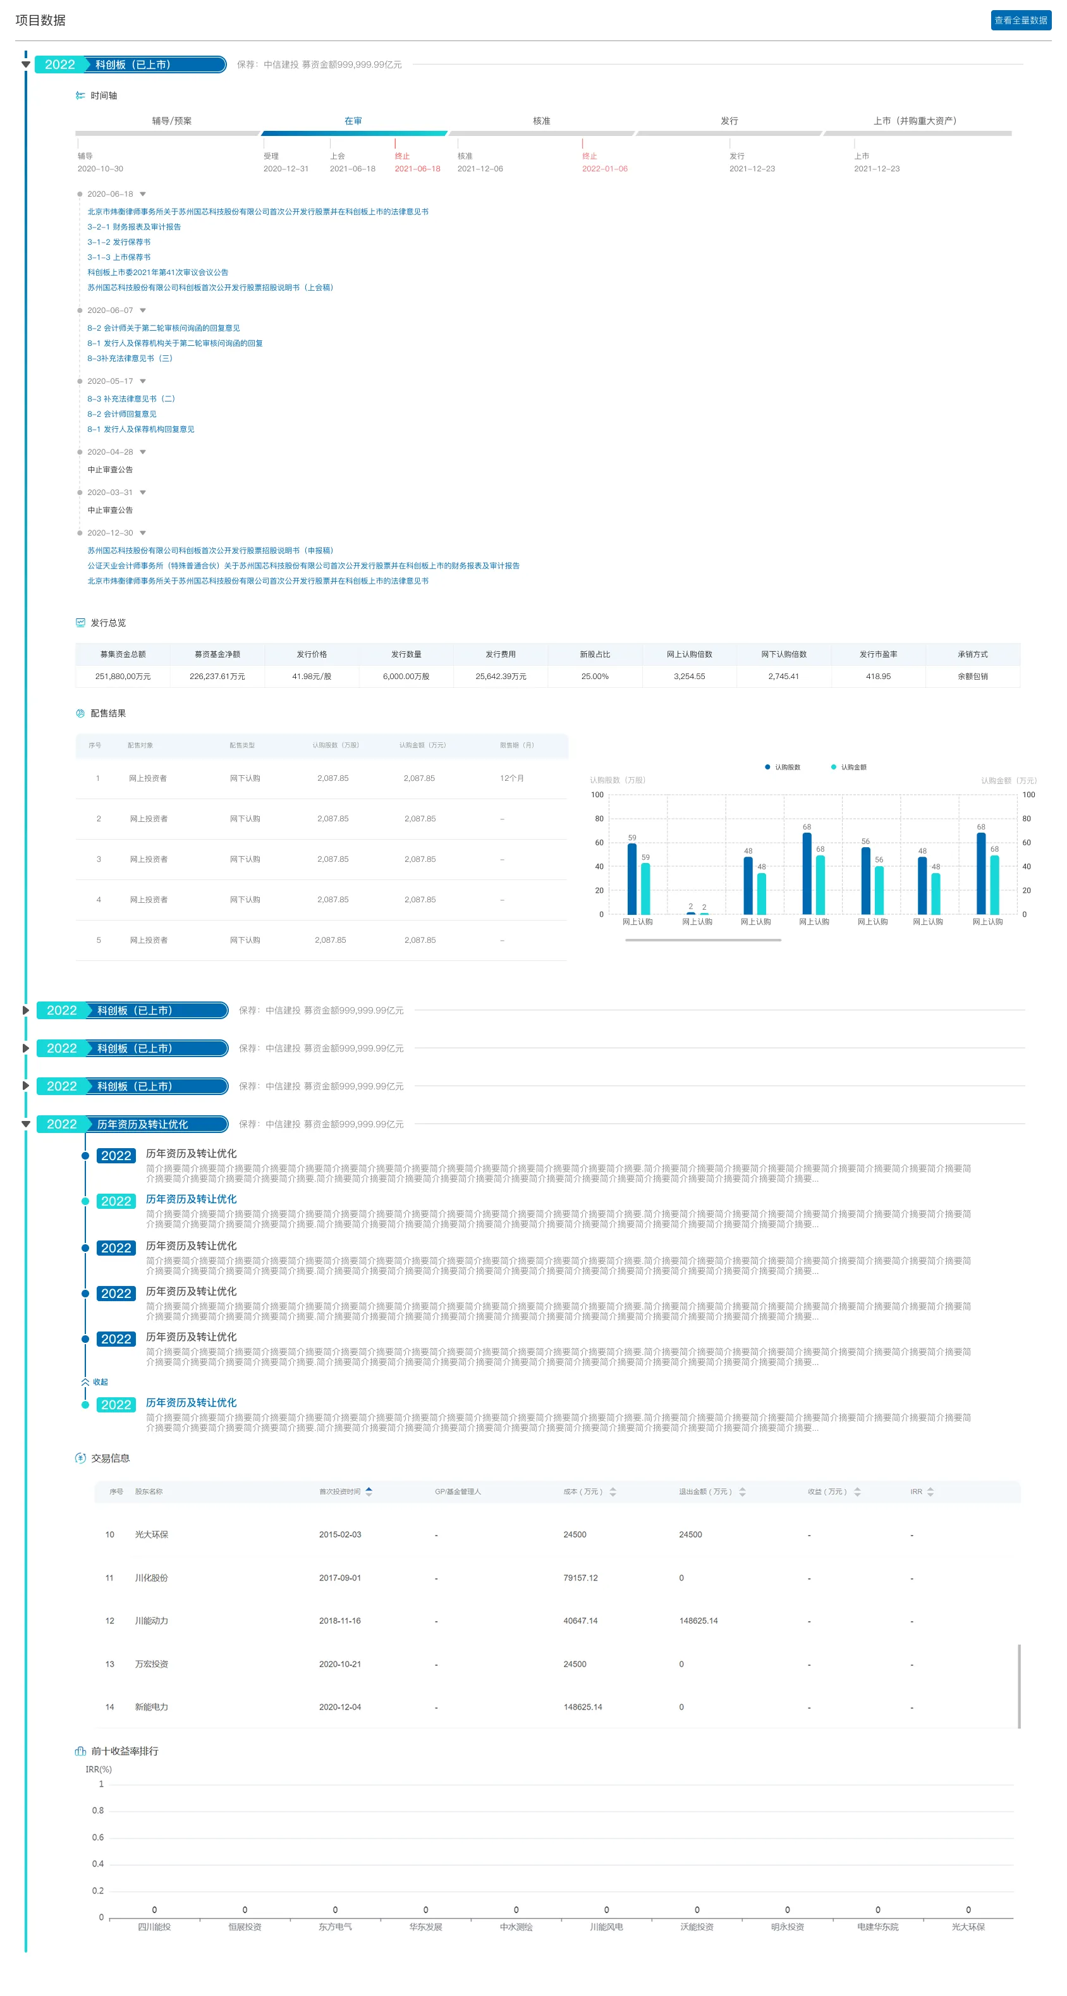Sort table by 退出金额 column arrows
The height and width of the screenshot is (1996, 1067).
[x=741, y=1491]
